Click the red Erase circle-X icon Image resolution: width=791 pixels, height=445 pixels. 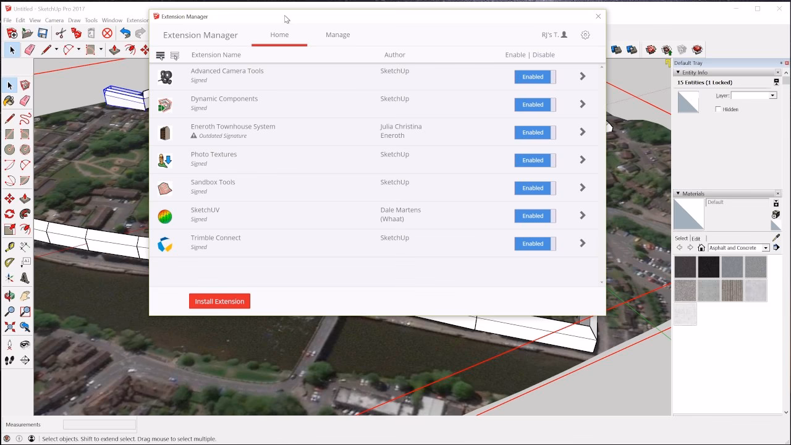pyautogui.click(x=108, y=33)
